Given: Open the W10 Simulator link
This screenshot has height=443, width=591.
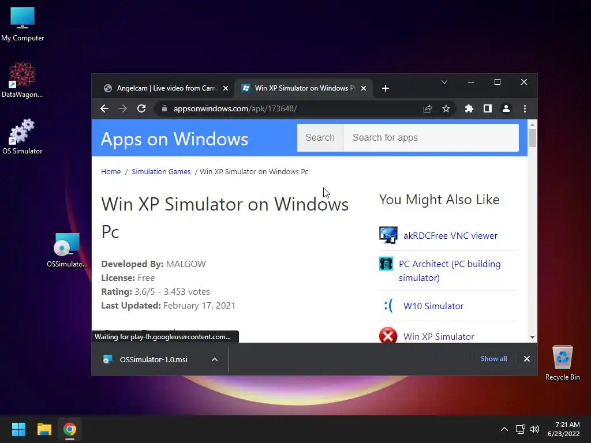Looking at the screenshot, I should [x=433, y=306].
